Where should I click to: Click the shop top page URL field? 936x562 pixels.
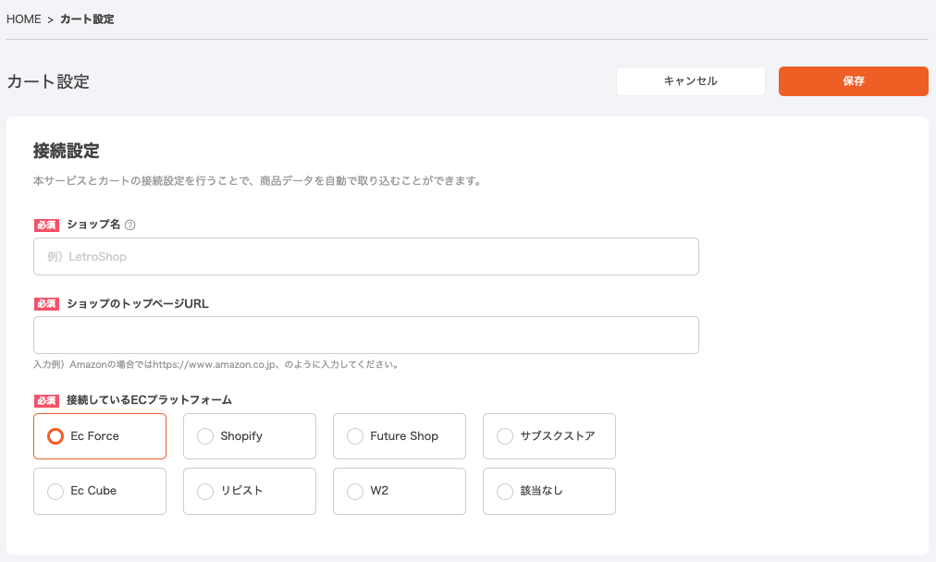pos(366,335)
